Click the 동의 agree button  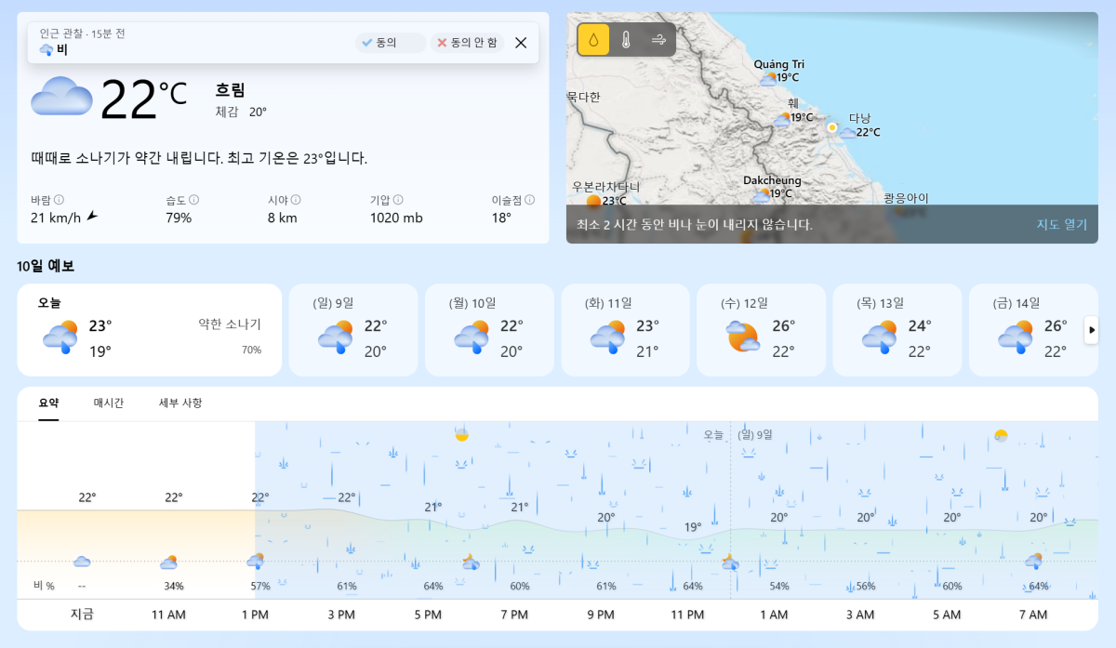(x=390, y=43)
